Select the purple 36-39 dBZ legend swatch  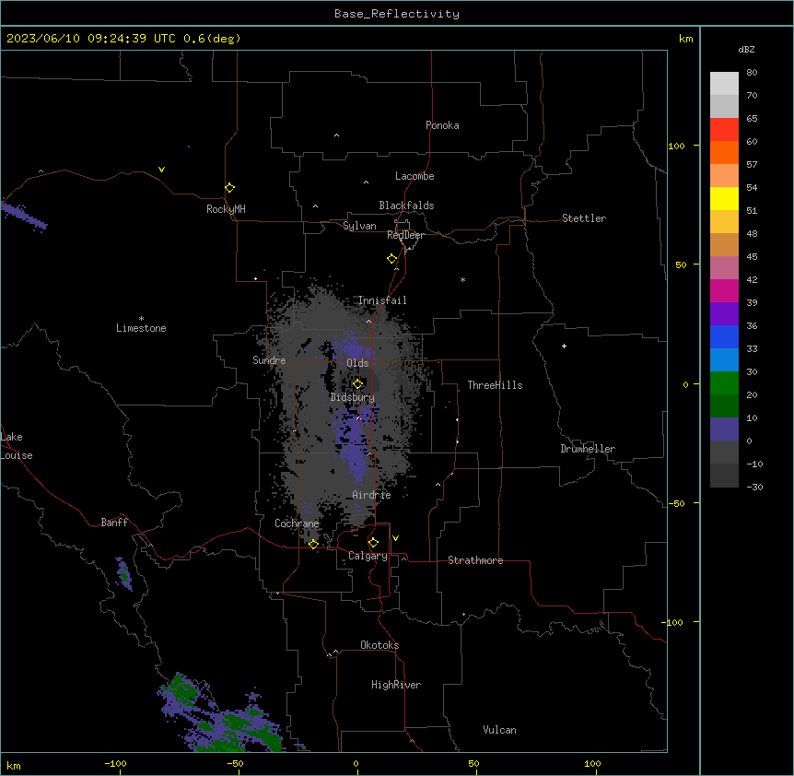click(724, 314)
